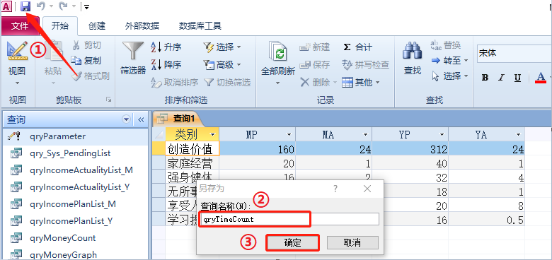The image size is (552, 260).
Task: Click 取消排序 to remove sorting
Action: click(x=174, y=83)
